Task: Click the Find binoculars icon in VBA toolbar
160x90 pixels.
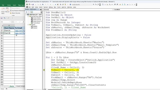Action: click(x=43, y=4)
